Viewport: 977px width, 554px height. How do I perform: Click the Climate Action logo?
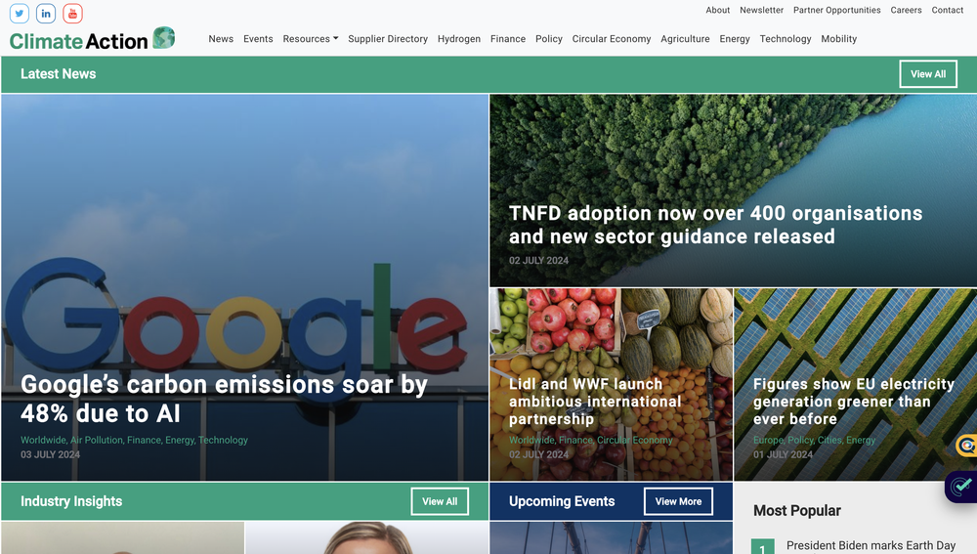click(92, 39)
